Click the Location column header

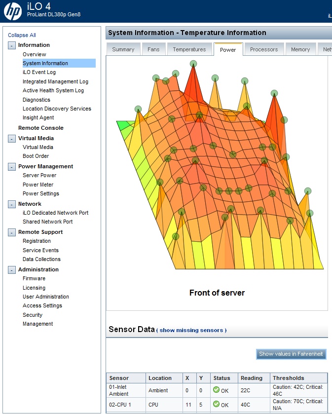coord(164,378)
